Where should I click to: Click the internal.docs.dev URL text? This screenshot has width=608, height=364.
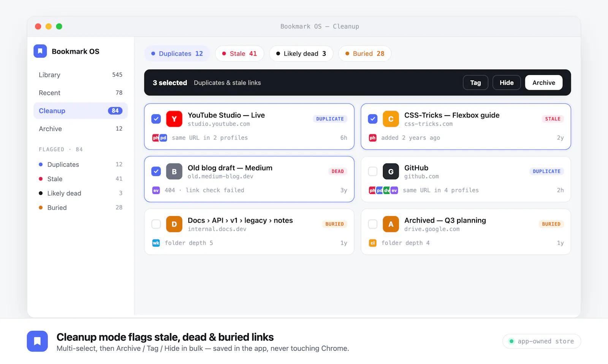click(x=217, y=229)
